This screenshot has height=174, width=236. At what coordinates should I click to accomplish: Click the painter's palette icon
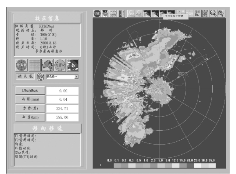coord(40,77)
